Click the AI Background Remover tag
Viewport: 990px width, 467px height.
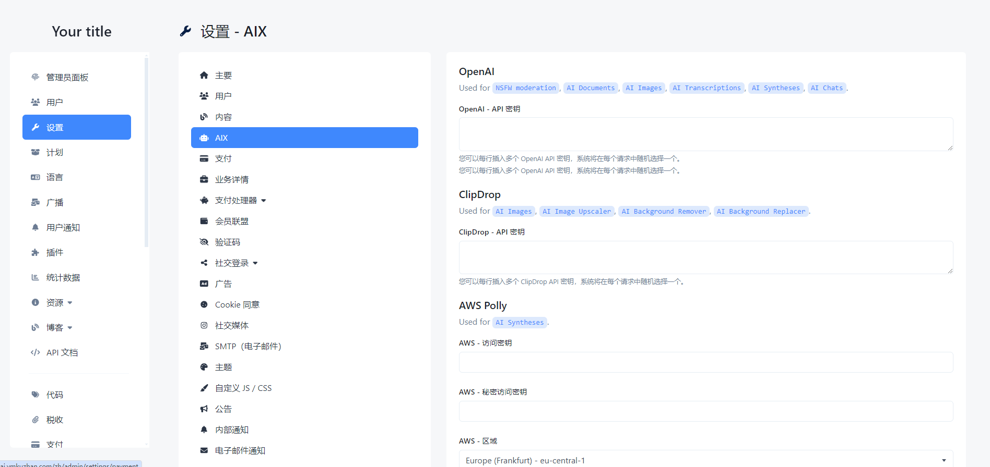pos(664,212)
